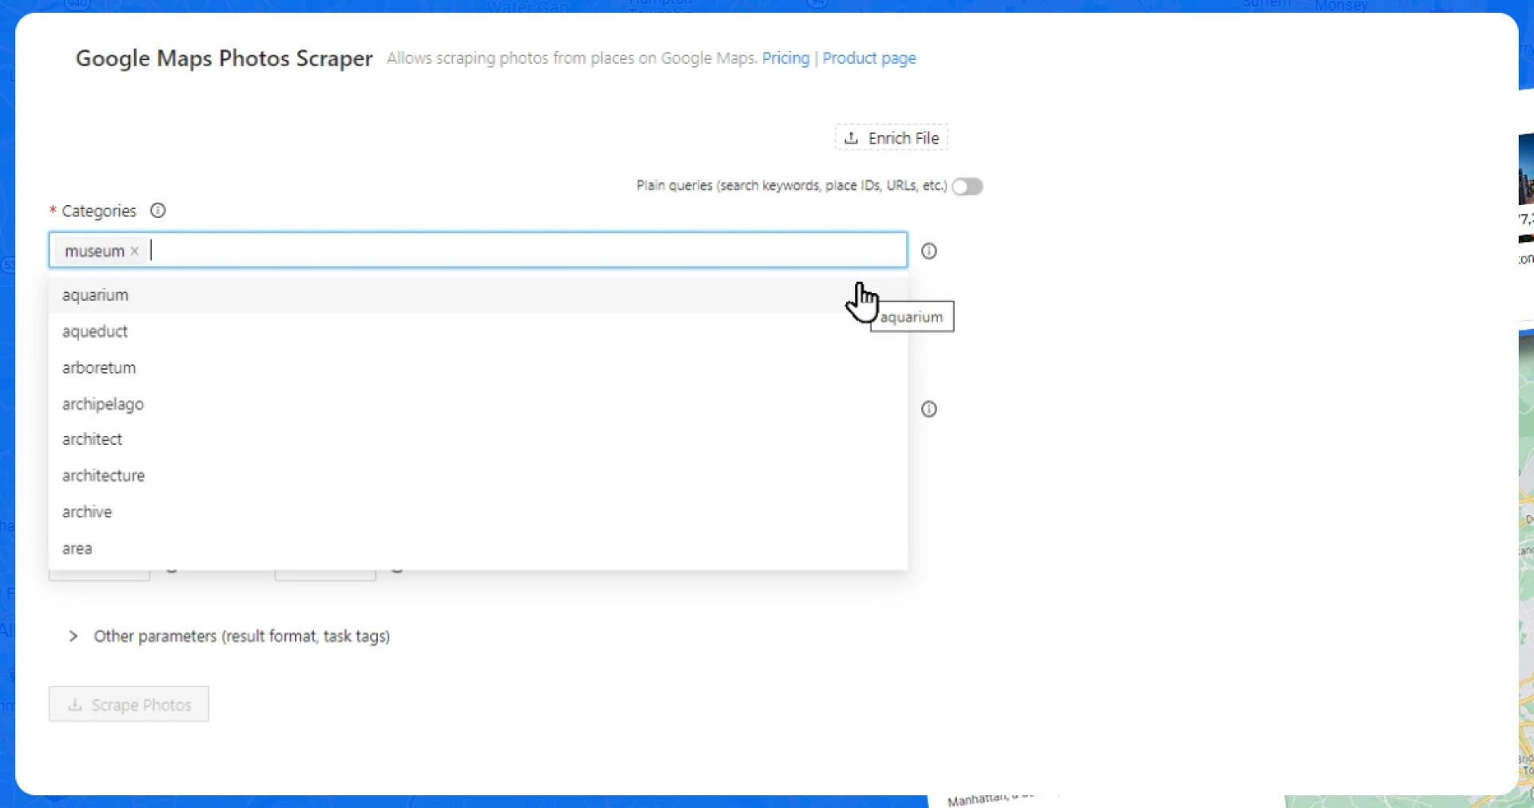Image resolution: width=1534 pixels, height=808 pixels.
Task: Click the info icon right of categories input
Action: point(928,251)
